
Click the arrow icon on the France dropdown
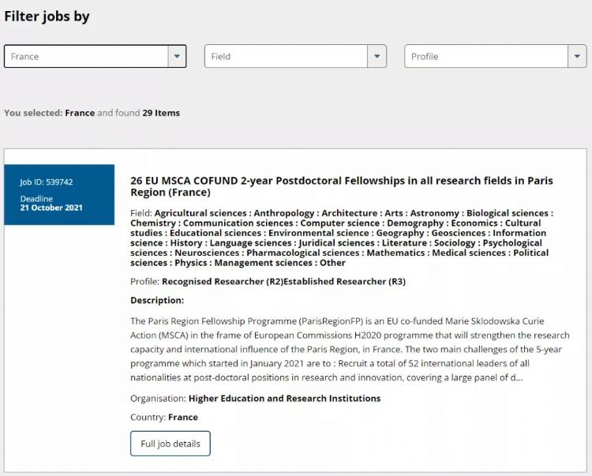pos(177,56)
